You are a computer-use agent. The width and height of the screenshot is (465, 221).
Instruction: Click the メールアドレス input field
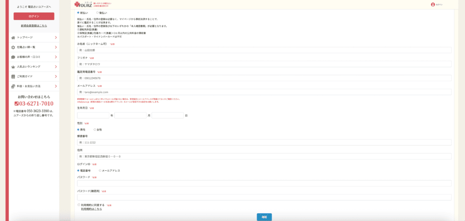[264, 92]
